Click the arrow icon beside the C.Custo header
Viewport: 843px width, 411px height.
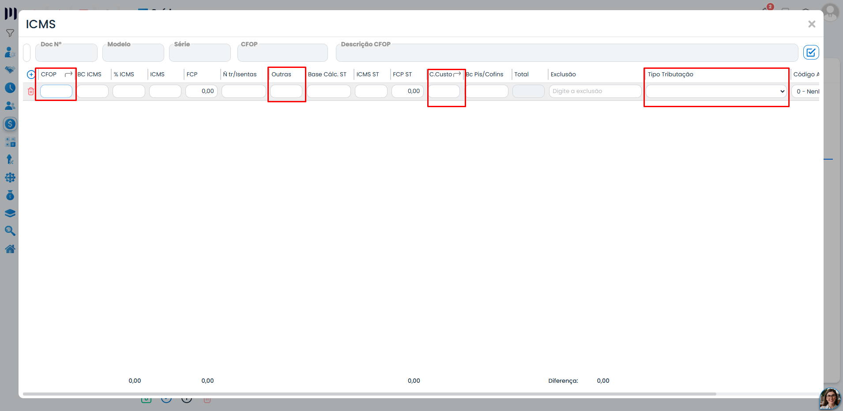pos(457,74)
